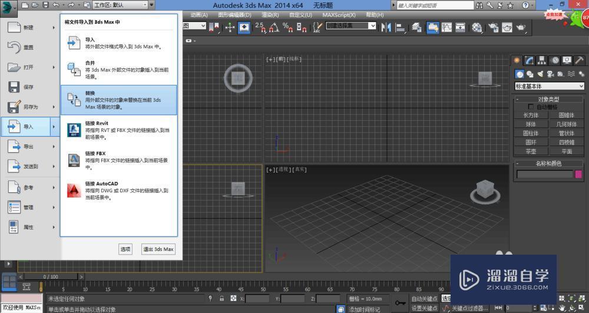Click Edit Named Selection Sets icon
The image size is (589, 313).
tap(317, 27)
